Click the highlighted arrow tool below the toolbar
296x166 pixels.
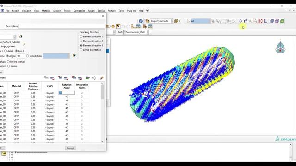[118, 26]
